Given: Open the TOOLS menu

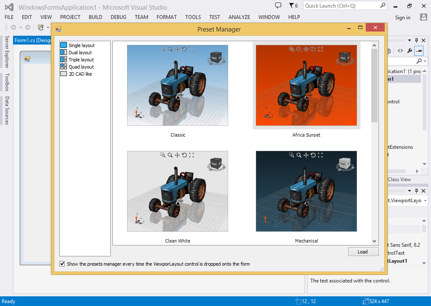Looking at the screenshot, I should 193,17.
